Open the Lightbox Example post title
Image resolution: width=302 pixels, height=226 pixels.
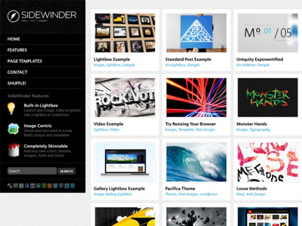(112, 59)
